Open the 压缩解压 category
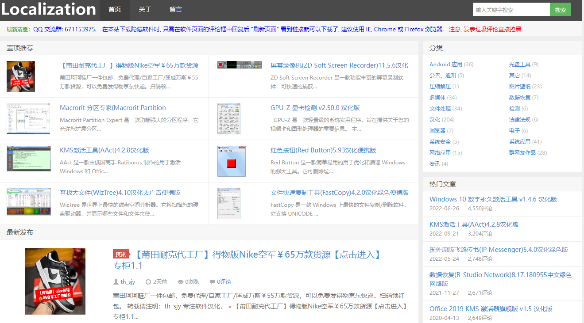The image size is (584, 323). coord(440,87)
